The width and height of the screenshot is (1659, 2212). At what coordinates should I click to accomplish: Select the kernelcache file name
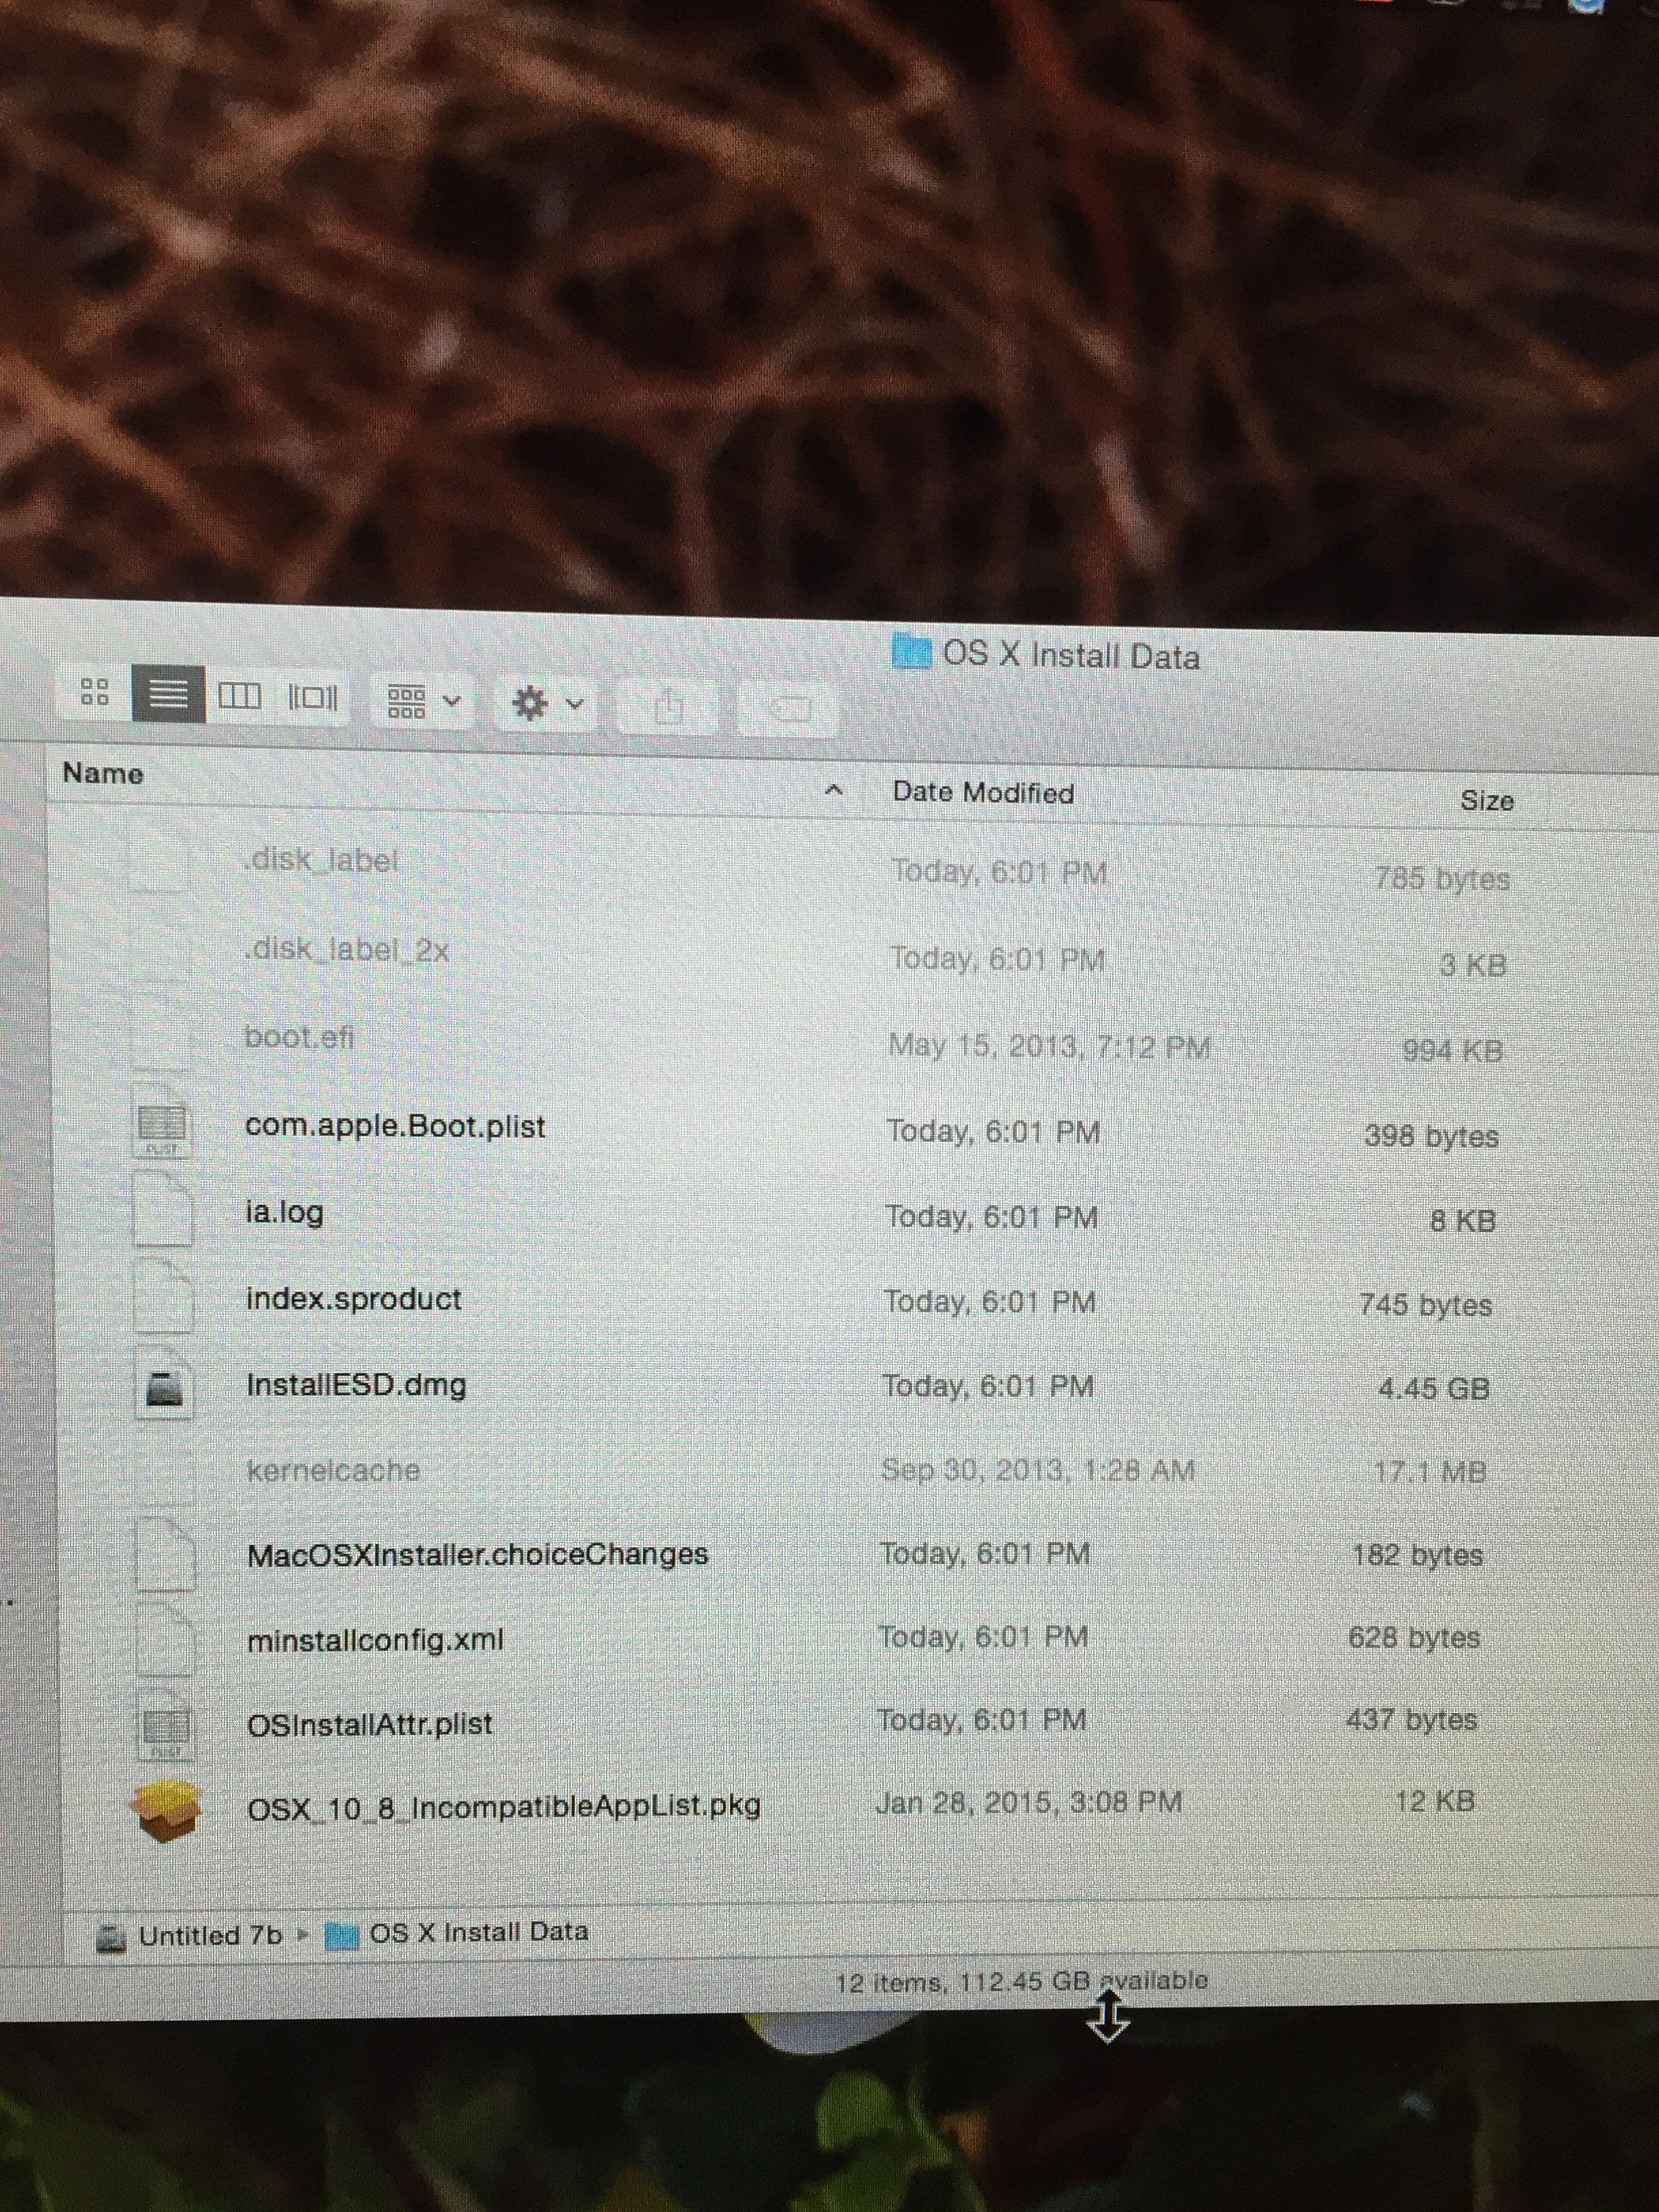pyautogui.click(x=334, y=1470)
